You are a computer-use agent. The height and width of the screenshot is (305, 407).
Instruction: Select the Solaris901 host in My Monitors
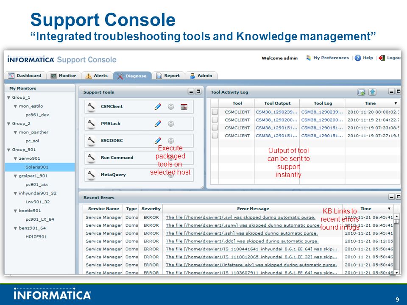pyautogui.click(x=40, y=167)
